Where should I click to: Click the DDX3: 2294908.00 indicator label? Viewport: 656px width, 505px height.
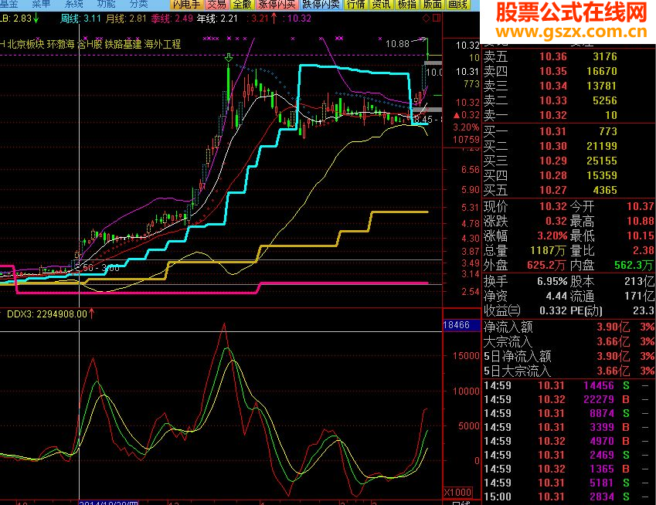coord(47,314)
